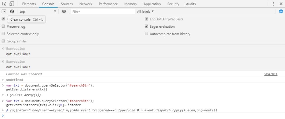Screen dimensions: 285x119
Task: Open console settings gear icon
Action: [281, 11]
